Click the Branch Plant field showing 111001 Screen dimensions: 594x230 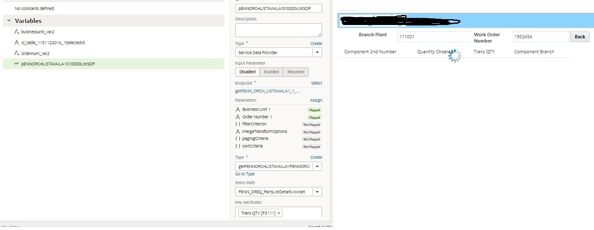435,37
